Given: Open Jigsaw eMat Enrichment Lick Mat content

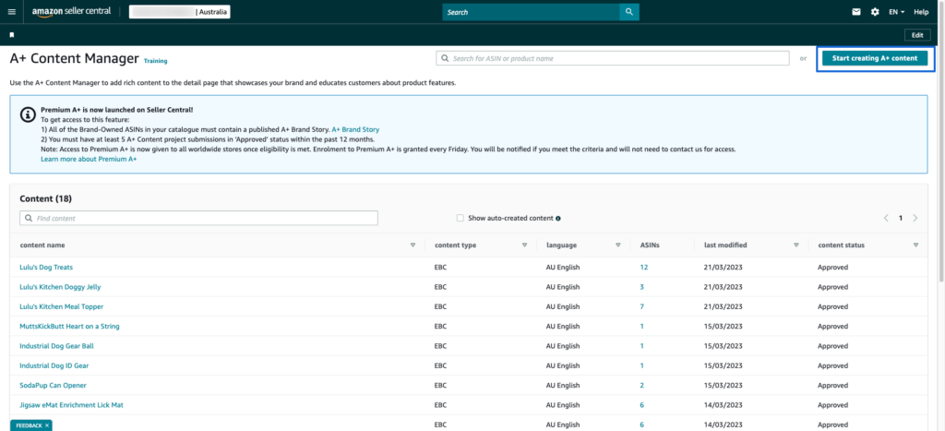Looking at the screenshot, I should (72, 405).
